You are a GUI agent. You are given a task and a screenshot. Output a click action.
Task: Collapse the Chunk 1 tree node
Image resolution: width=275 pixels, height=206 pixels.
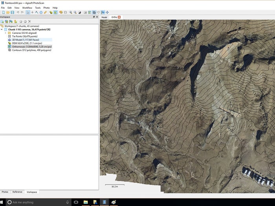click(x=2, y=29)
